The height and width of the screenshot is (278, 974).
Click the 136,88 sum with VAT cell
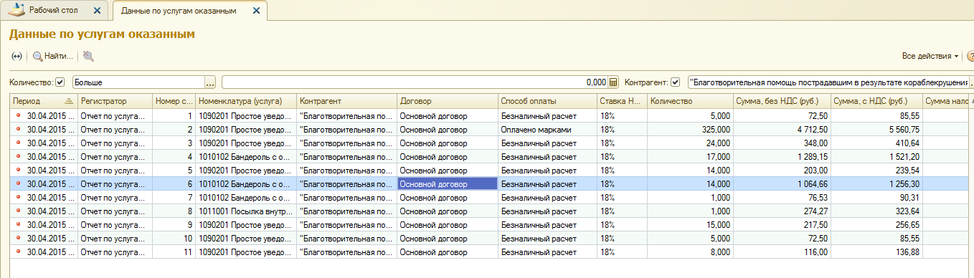pyautogui.click(x=876, y=251)
